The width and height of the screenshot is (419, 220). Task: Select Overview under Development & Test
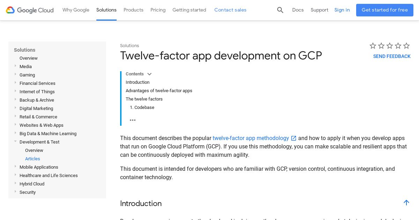coord(34,151)
